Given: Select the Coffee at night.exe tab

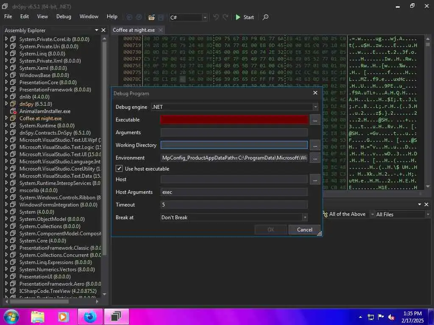Looking at the screenshot, I should tap(134, 30).
